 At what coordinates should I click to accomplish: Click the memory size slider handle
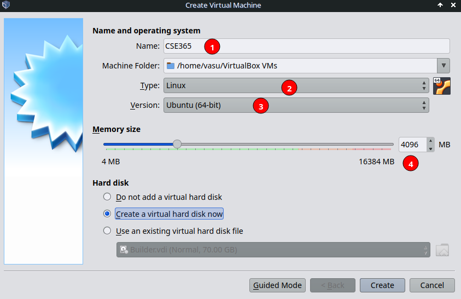click(177, 144)
